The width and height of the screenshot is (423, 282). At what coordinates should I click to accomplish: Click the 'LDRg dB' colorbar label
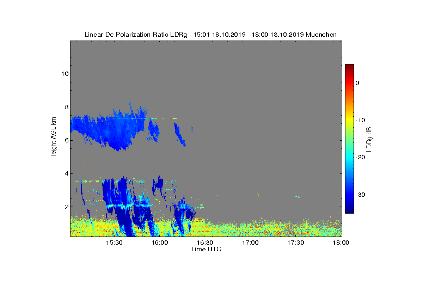[369, 139]
